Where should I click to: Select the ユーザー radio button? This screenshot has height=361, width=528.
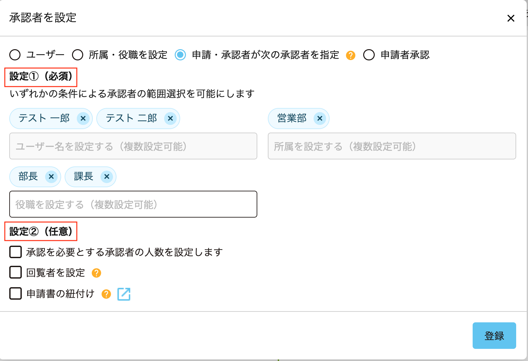tap(15, 55)
